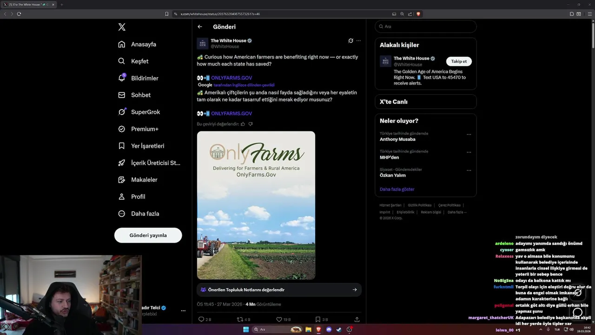595x335 pixels.
Task: Select the X White House tab
Action: (29, 5)
